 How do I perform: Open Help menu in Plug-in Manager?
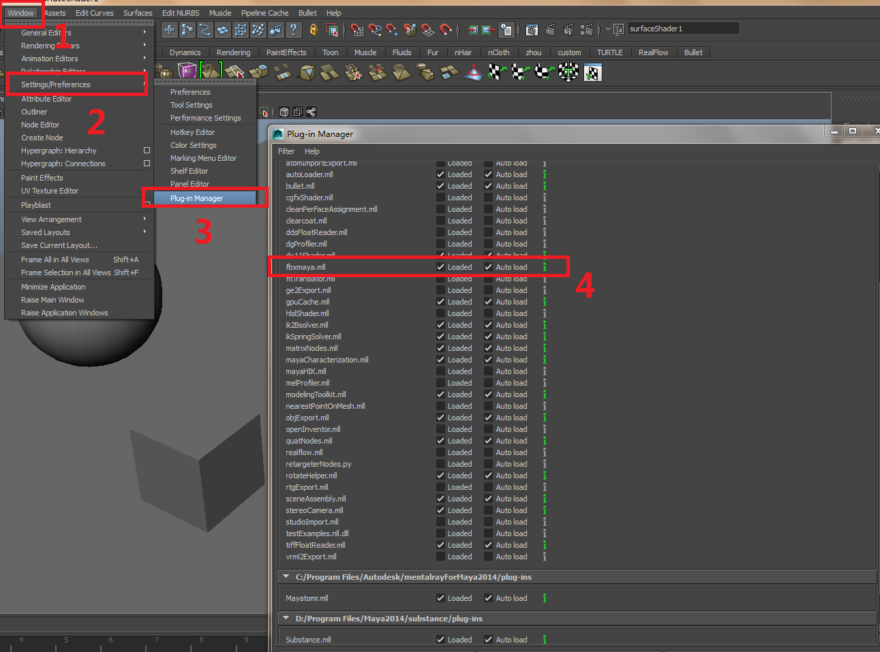coord(312,151)
